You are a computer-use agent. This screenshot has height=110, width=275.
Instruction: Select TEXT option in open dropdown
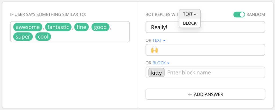[190, 14]
